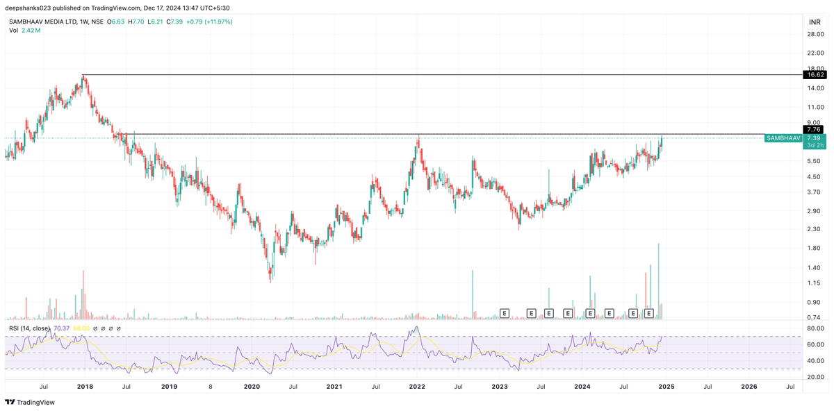Click the 7.39 current price label
This screenshot has height=411, width=834.
coord(814,138)
